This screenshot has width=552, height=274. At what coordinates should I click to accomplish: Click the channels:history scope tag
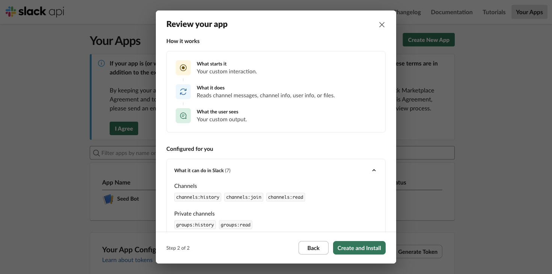click(x=198, y=197)
